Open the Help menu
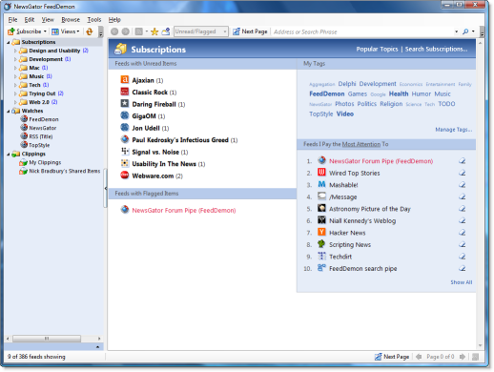 tap(114, 20)
